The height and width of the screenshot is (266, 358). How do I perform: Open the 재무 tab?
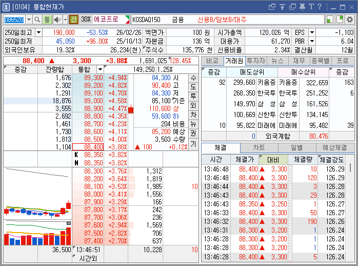click(x=299, y=61)
